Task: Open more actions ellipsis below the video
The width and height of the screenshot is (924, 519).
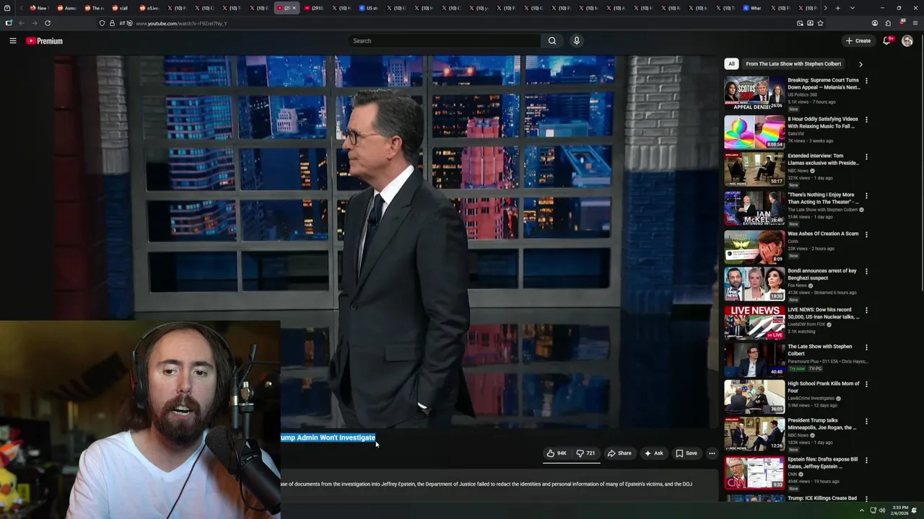Action: [712, 453]
